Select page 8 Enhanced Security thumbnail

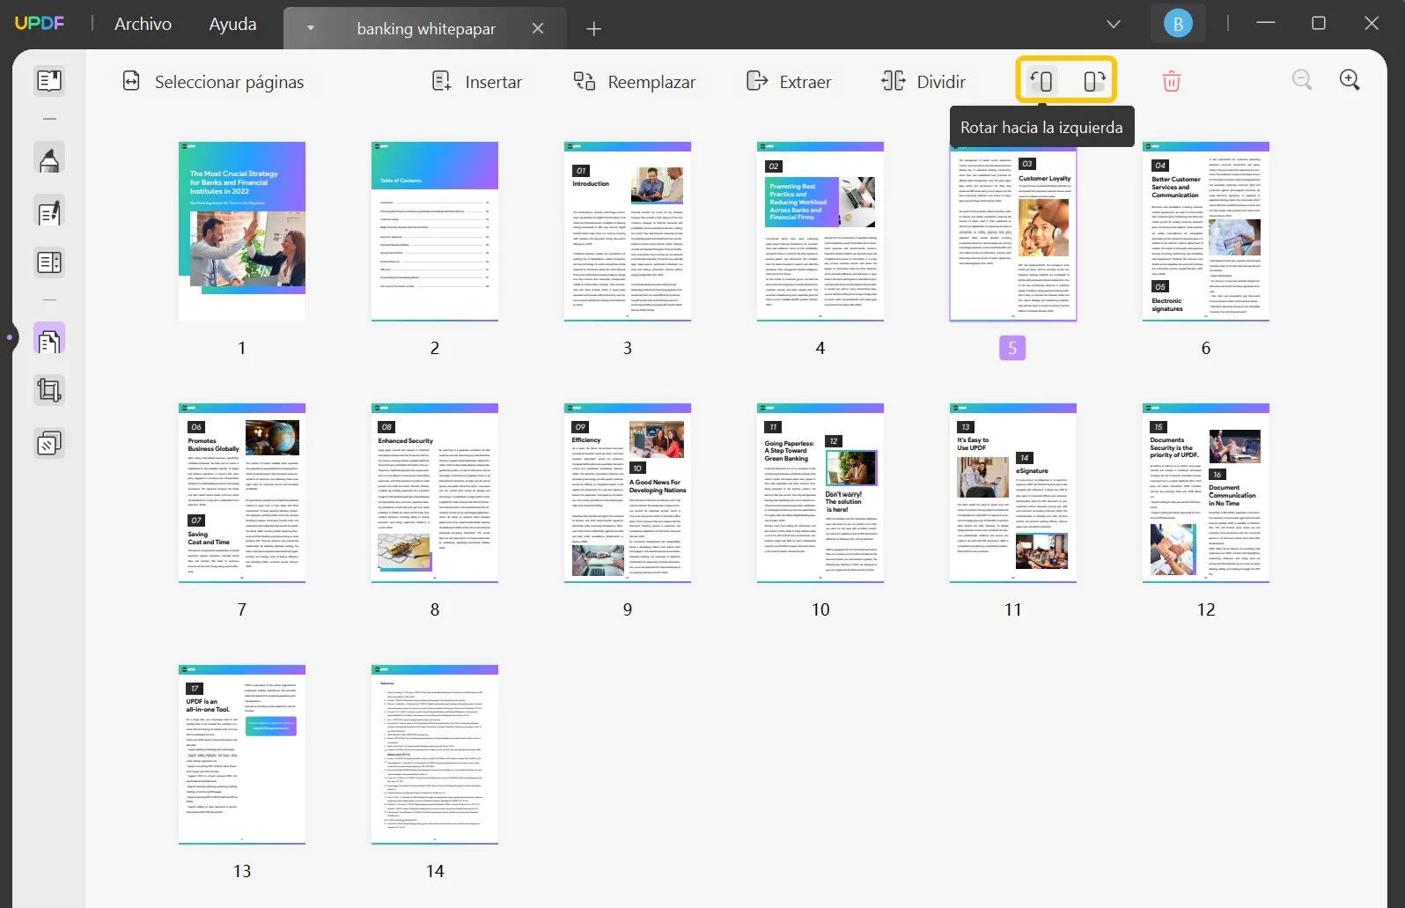435,492
